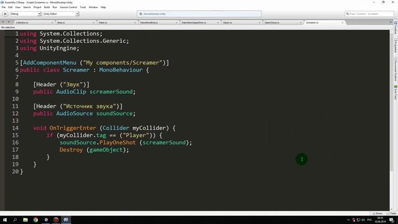Navigate to previous tab with left arrow

coord(2,22)
